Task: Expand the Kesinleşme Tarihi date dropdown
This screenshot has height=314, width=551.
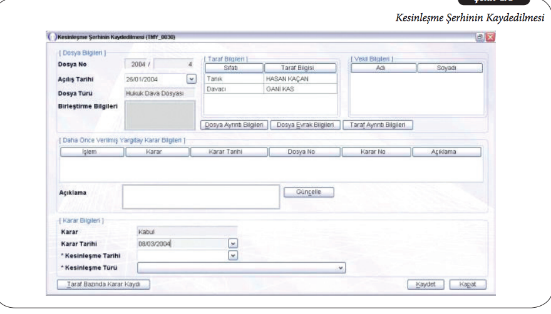Action: [233, 256]
